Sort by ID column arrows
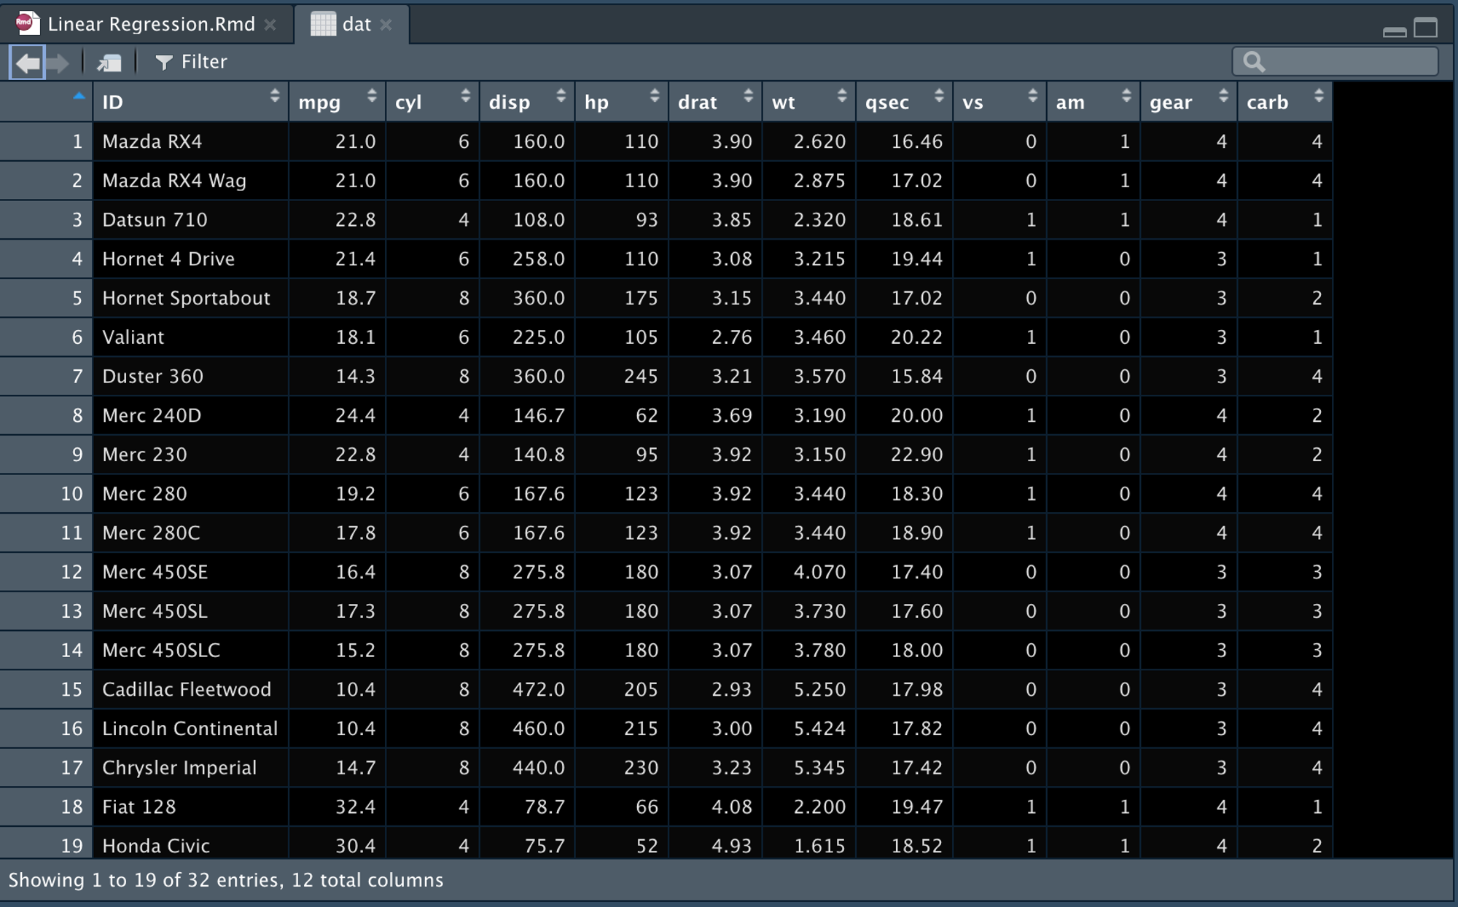The width and height of the screenshot is (1458, 907). (275, 95)
